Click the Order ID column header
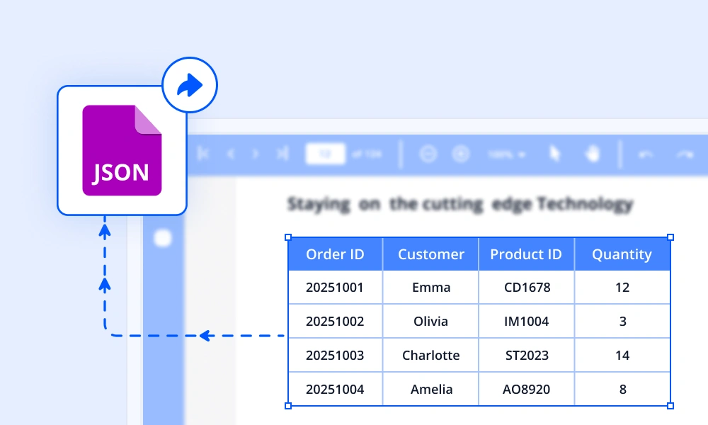The width and height of the screenshot is (708, 425). [335, 254]
